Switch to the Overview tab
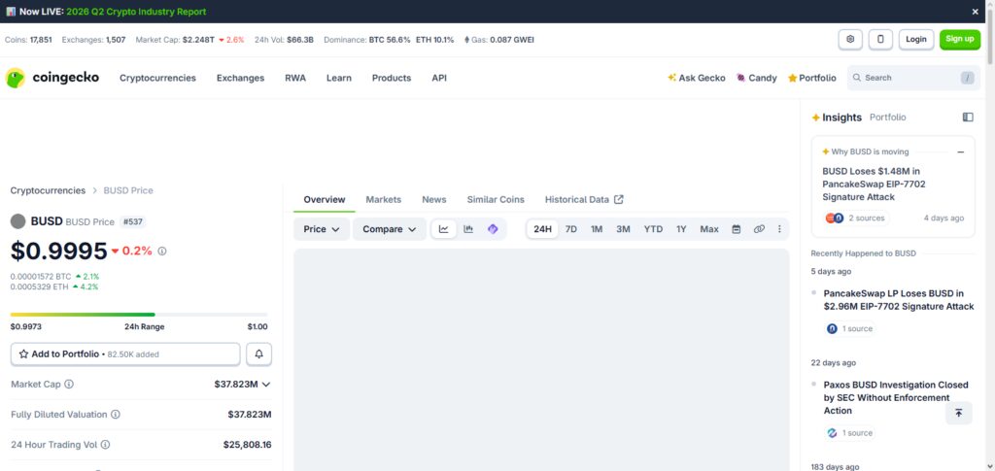This screenshot has height=471, width=995. point(325,200)
